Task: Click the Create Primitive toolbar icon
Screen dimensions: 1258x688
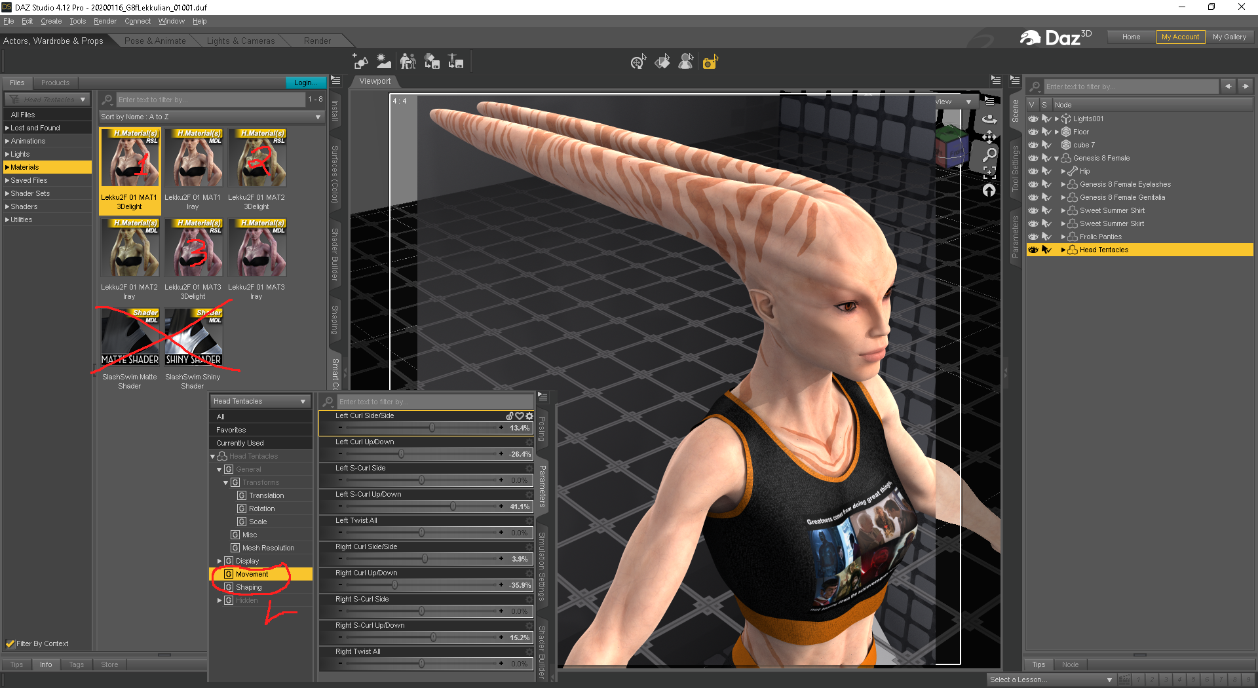Action: coord(360,62)
